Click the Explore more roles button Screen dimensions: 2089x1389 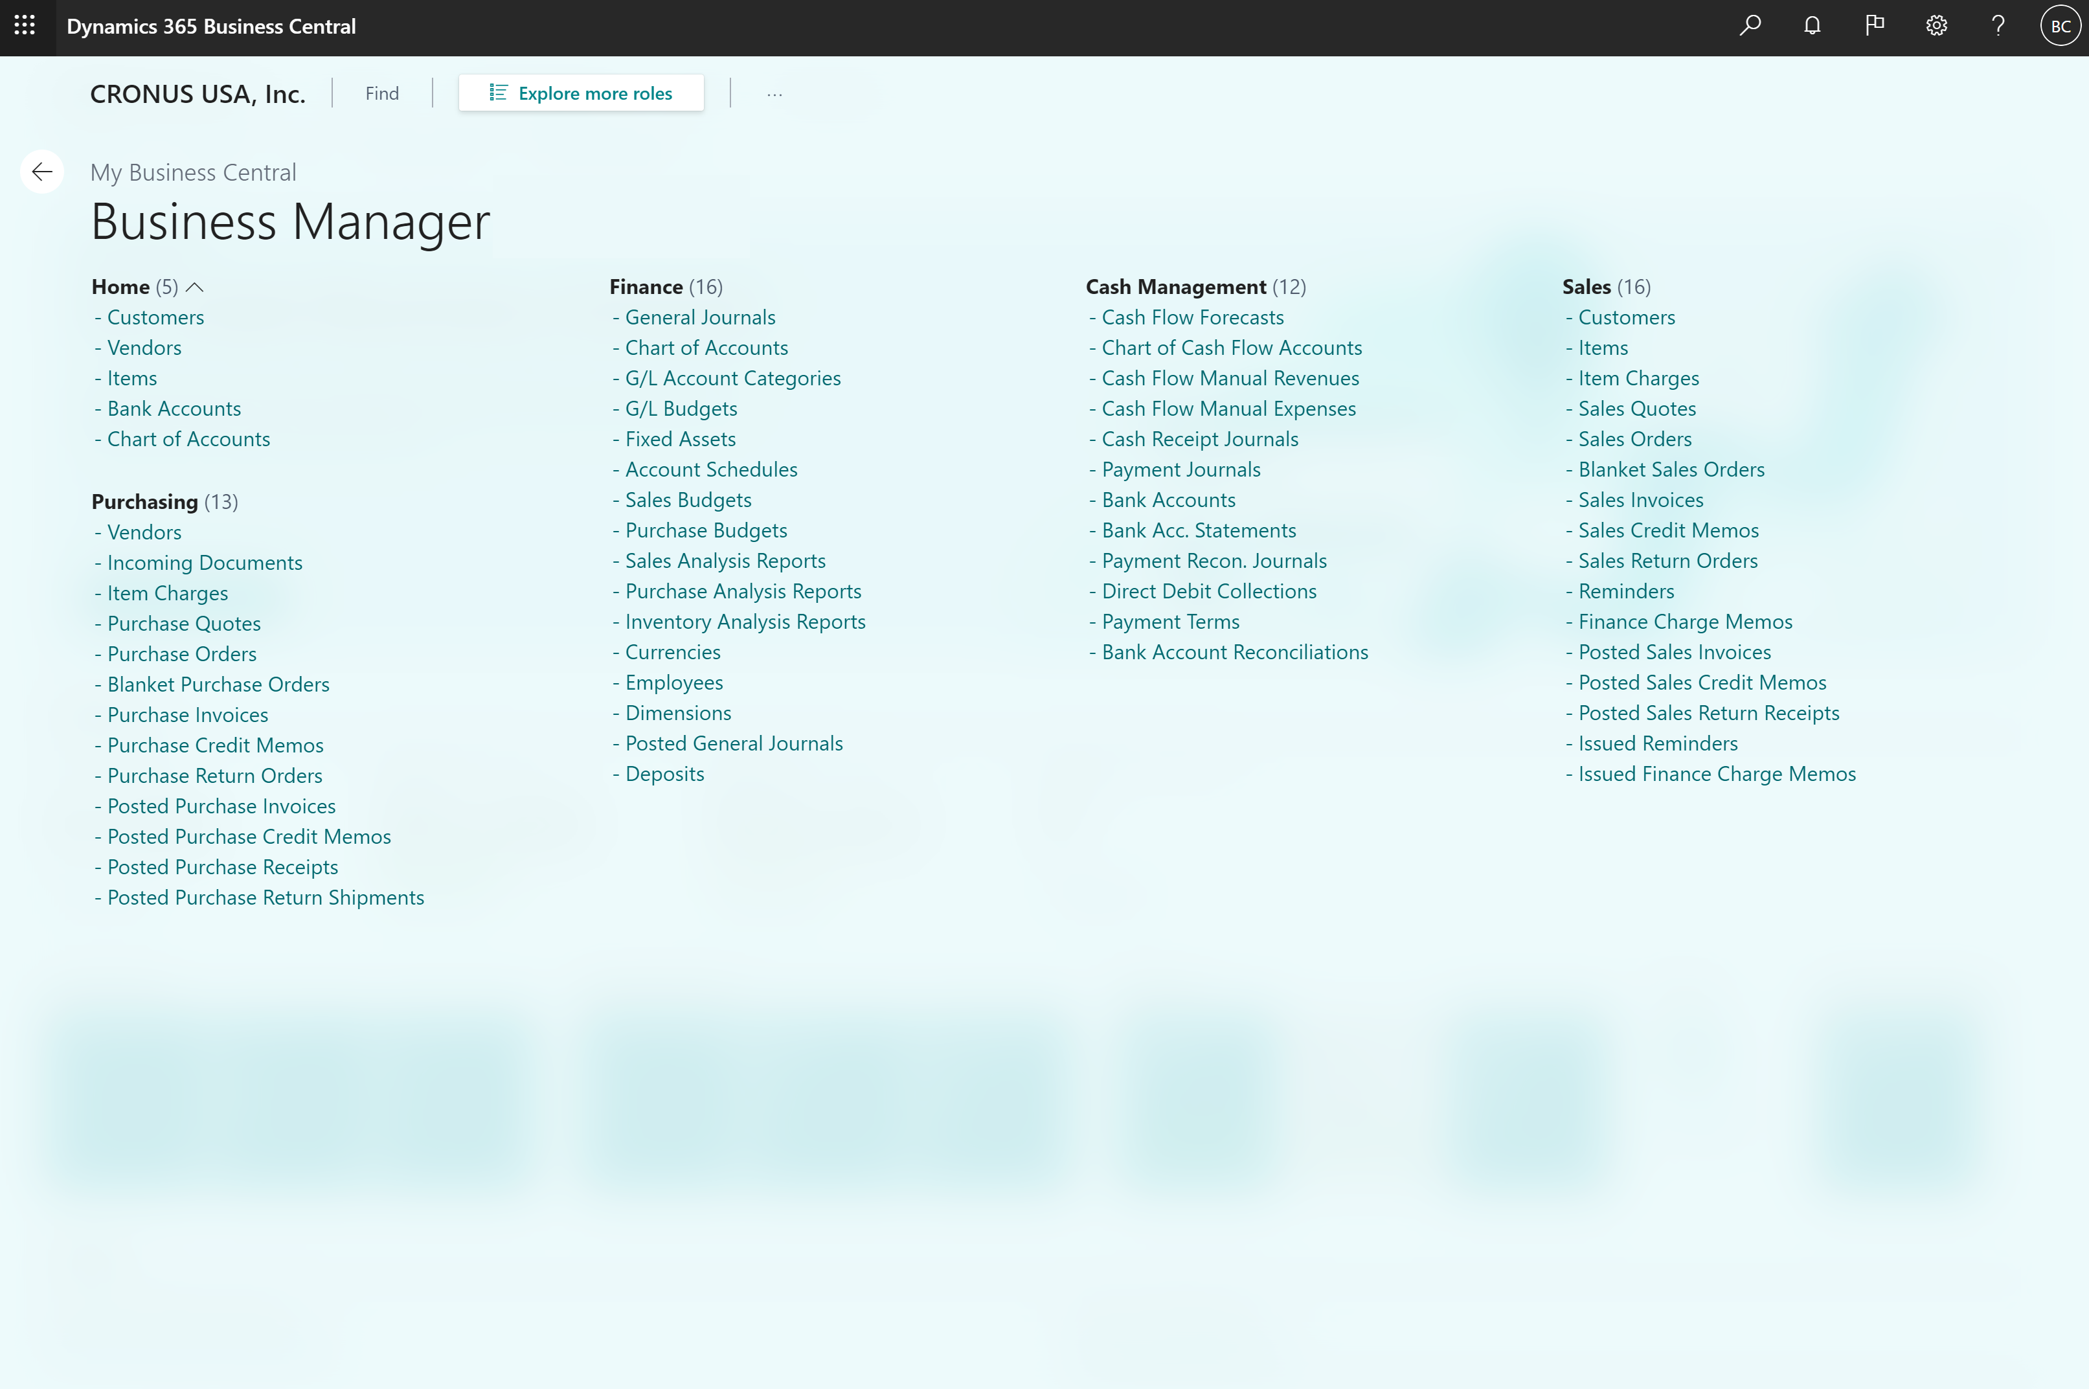pyautogui.click(x=581, y=92)
